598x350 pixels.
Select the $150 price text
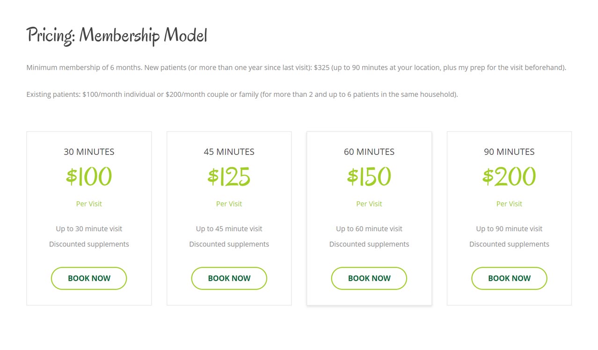pyautogui.click(x=369, y=176)
